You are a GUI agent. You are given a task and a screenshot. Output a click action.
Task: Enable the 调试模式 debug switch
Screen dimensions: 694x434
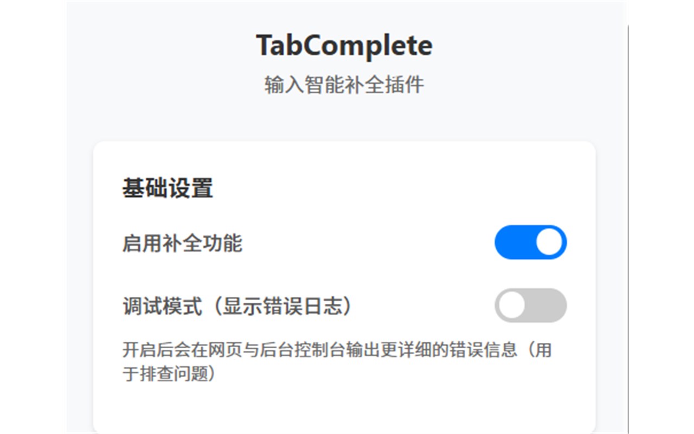[530, 305]
